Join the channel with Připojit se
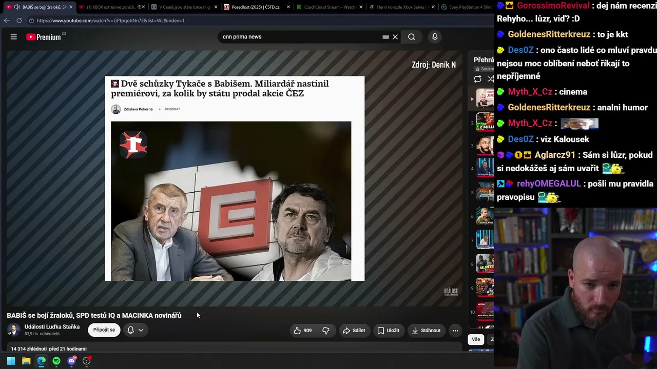The image size is (657, 369). [104, 330]
